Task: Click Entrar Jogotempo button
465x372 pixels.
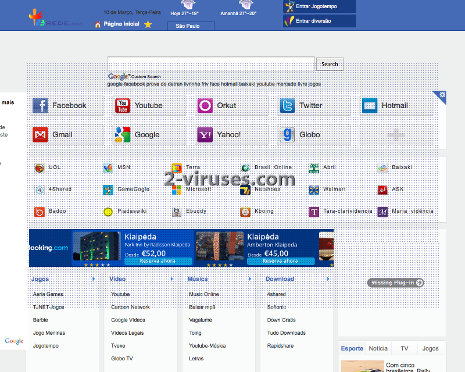Action: tap(319, 6)
